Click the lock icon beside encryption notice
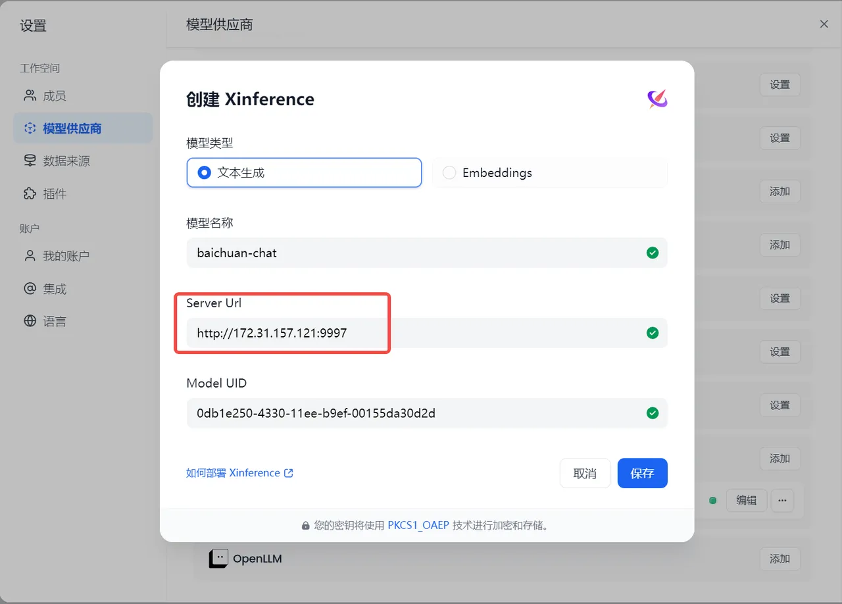Screen dimensions: 842x604 [305, 526]
